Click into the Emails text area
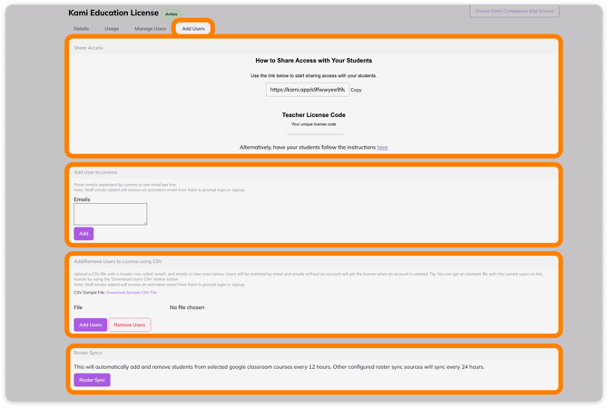 (111, 214)
